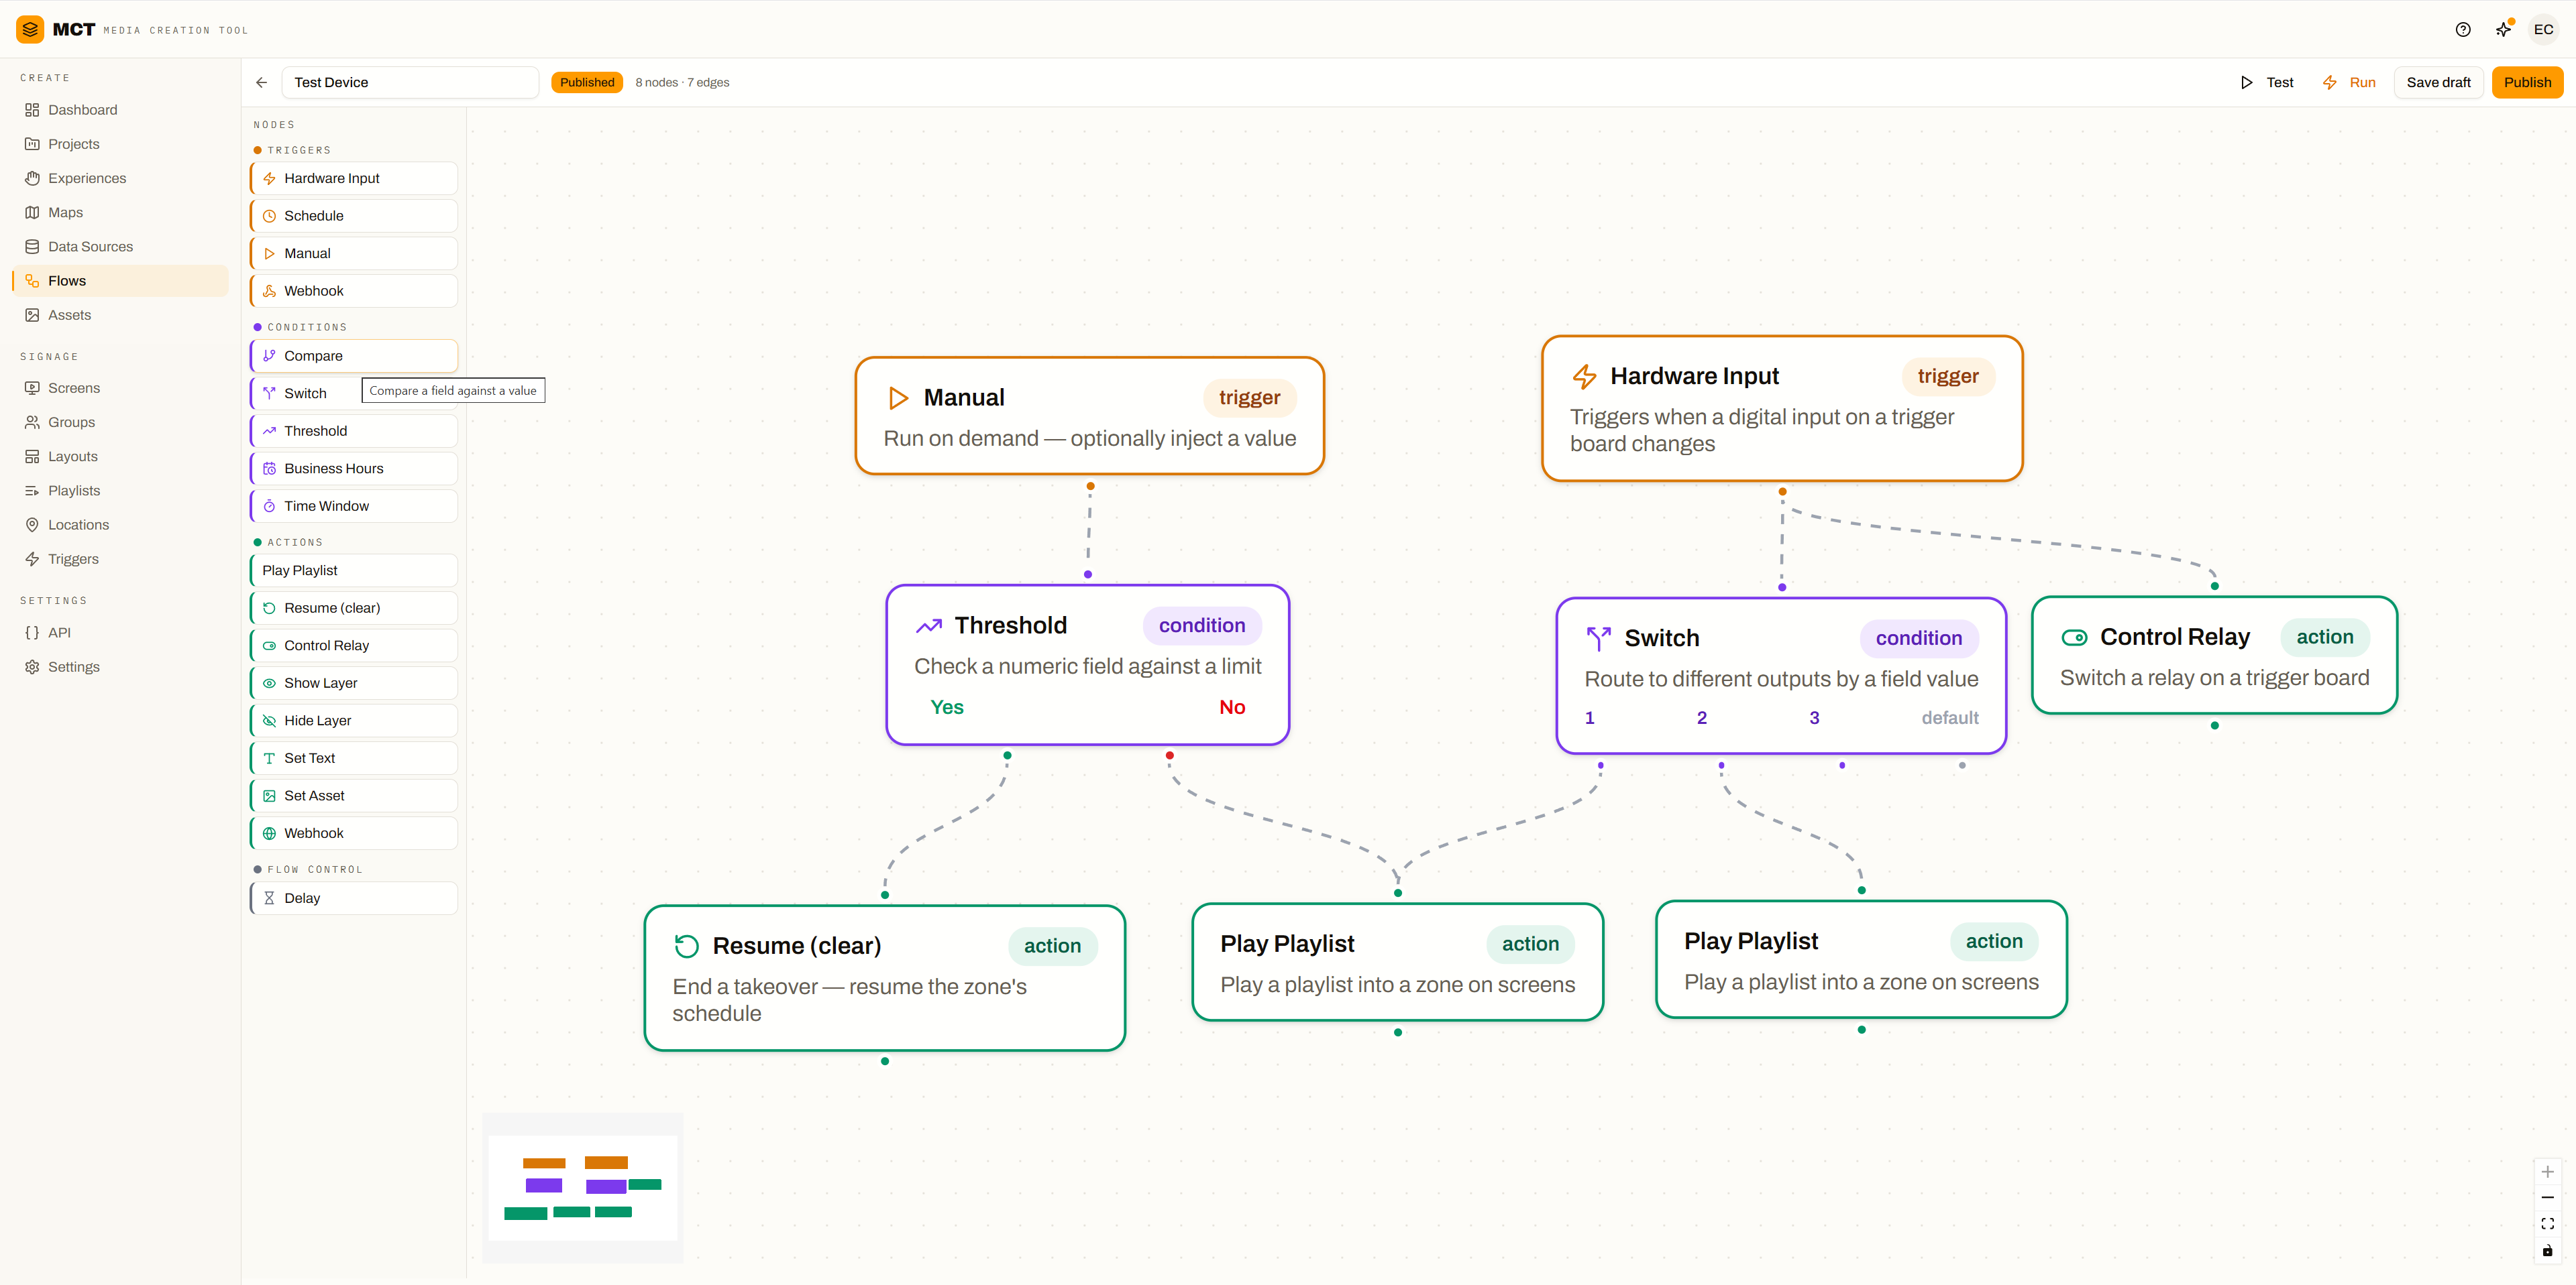Select the Hide Layer action item
Viewport: 2576px width, 1285px height.
tap(354, 721)
